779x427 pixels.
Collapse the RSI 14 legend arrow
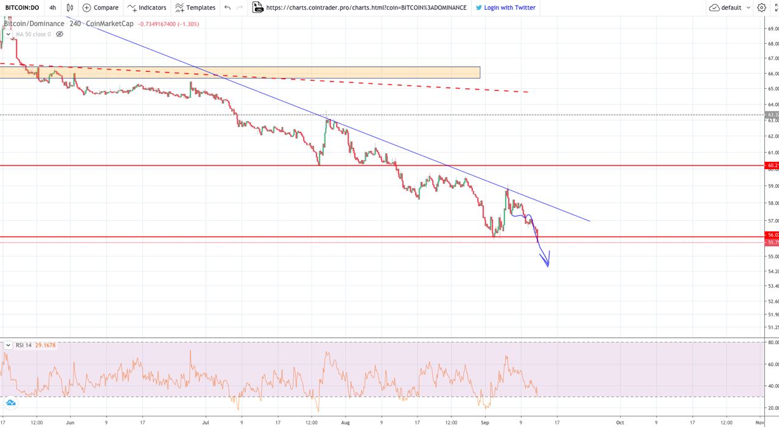click(x=9, y=345)
